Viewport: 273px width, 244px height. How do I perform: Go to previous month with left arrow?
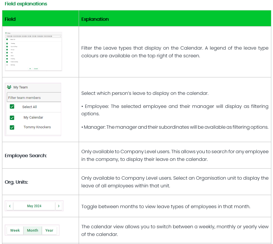coord(10,206)
